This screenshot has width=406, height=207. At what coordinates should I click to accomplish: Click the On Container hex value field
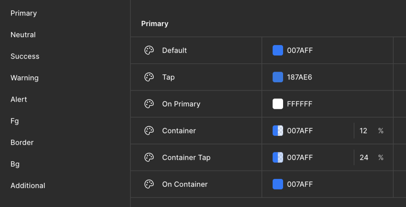pyautogui.click(x=300, y=184)
